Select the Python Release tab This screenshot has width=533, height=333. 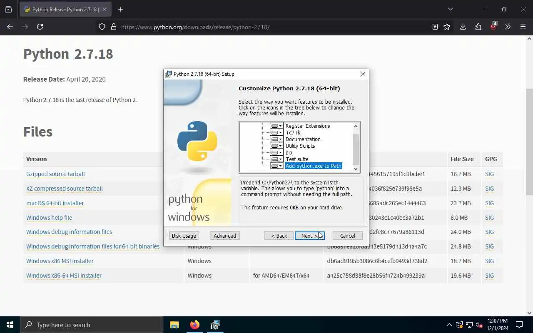(x=65, y=9)
